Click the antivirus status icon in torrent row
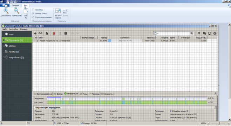Screen dimensions: 231x126 pos(185,40)
